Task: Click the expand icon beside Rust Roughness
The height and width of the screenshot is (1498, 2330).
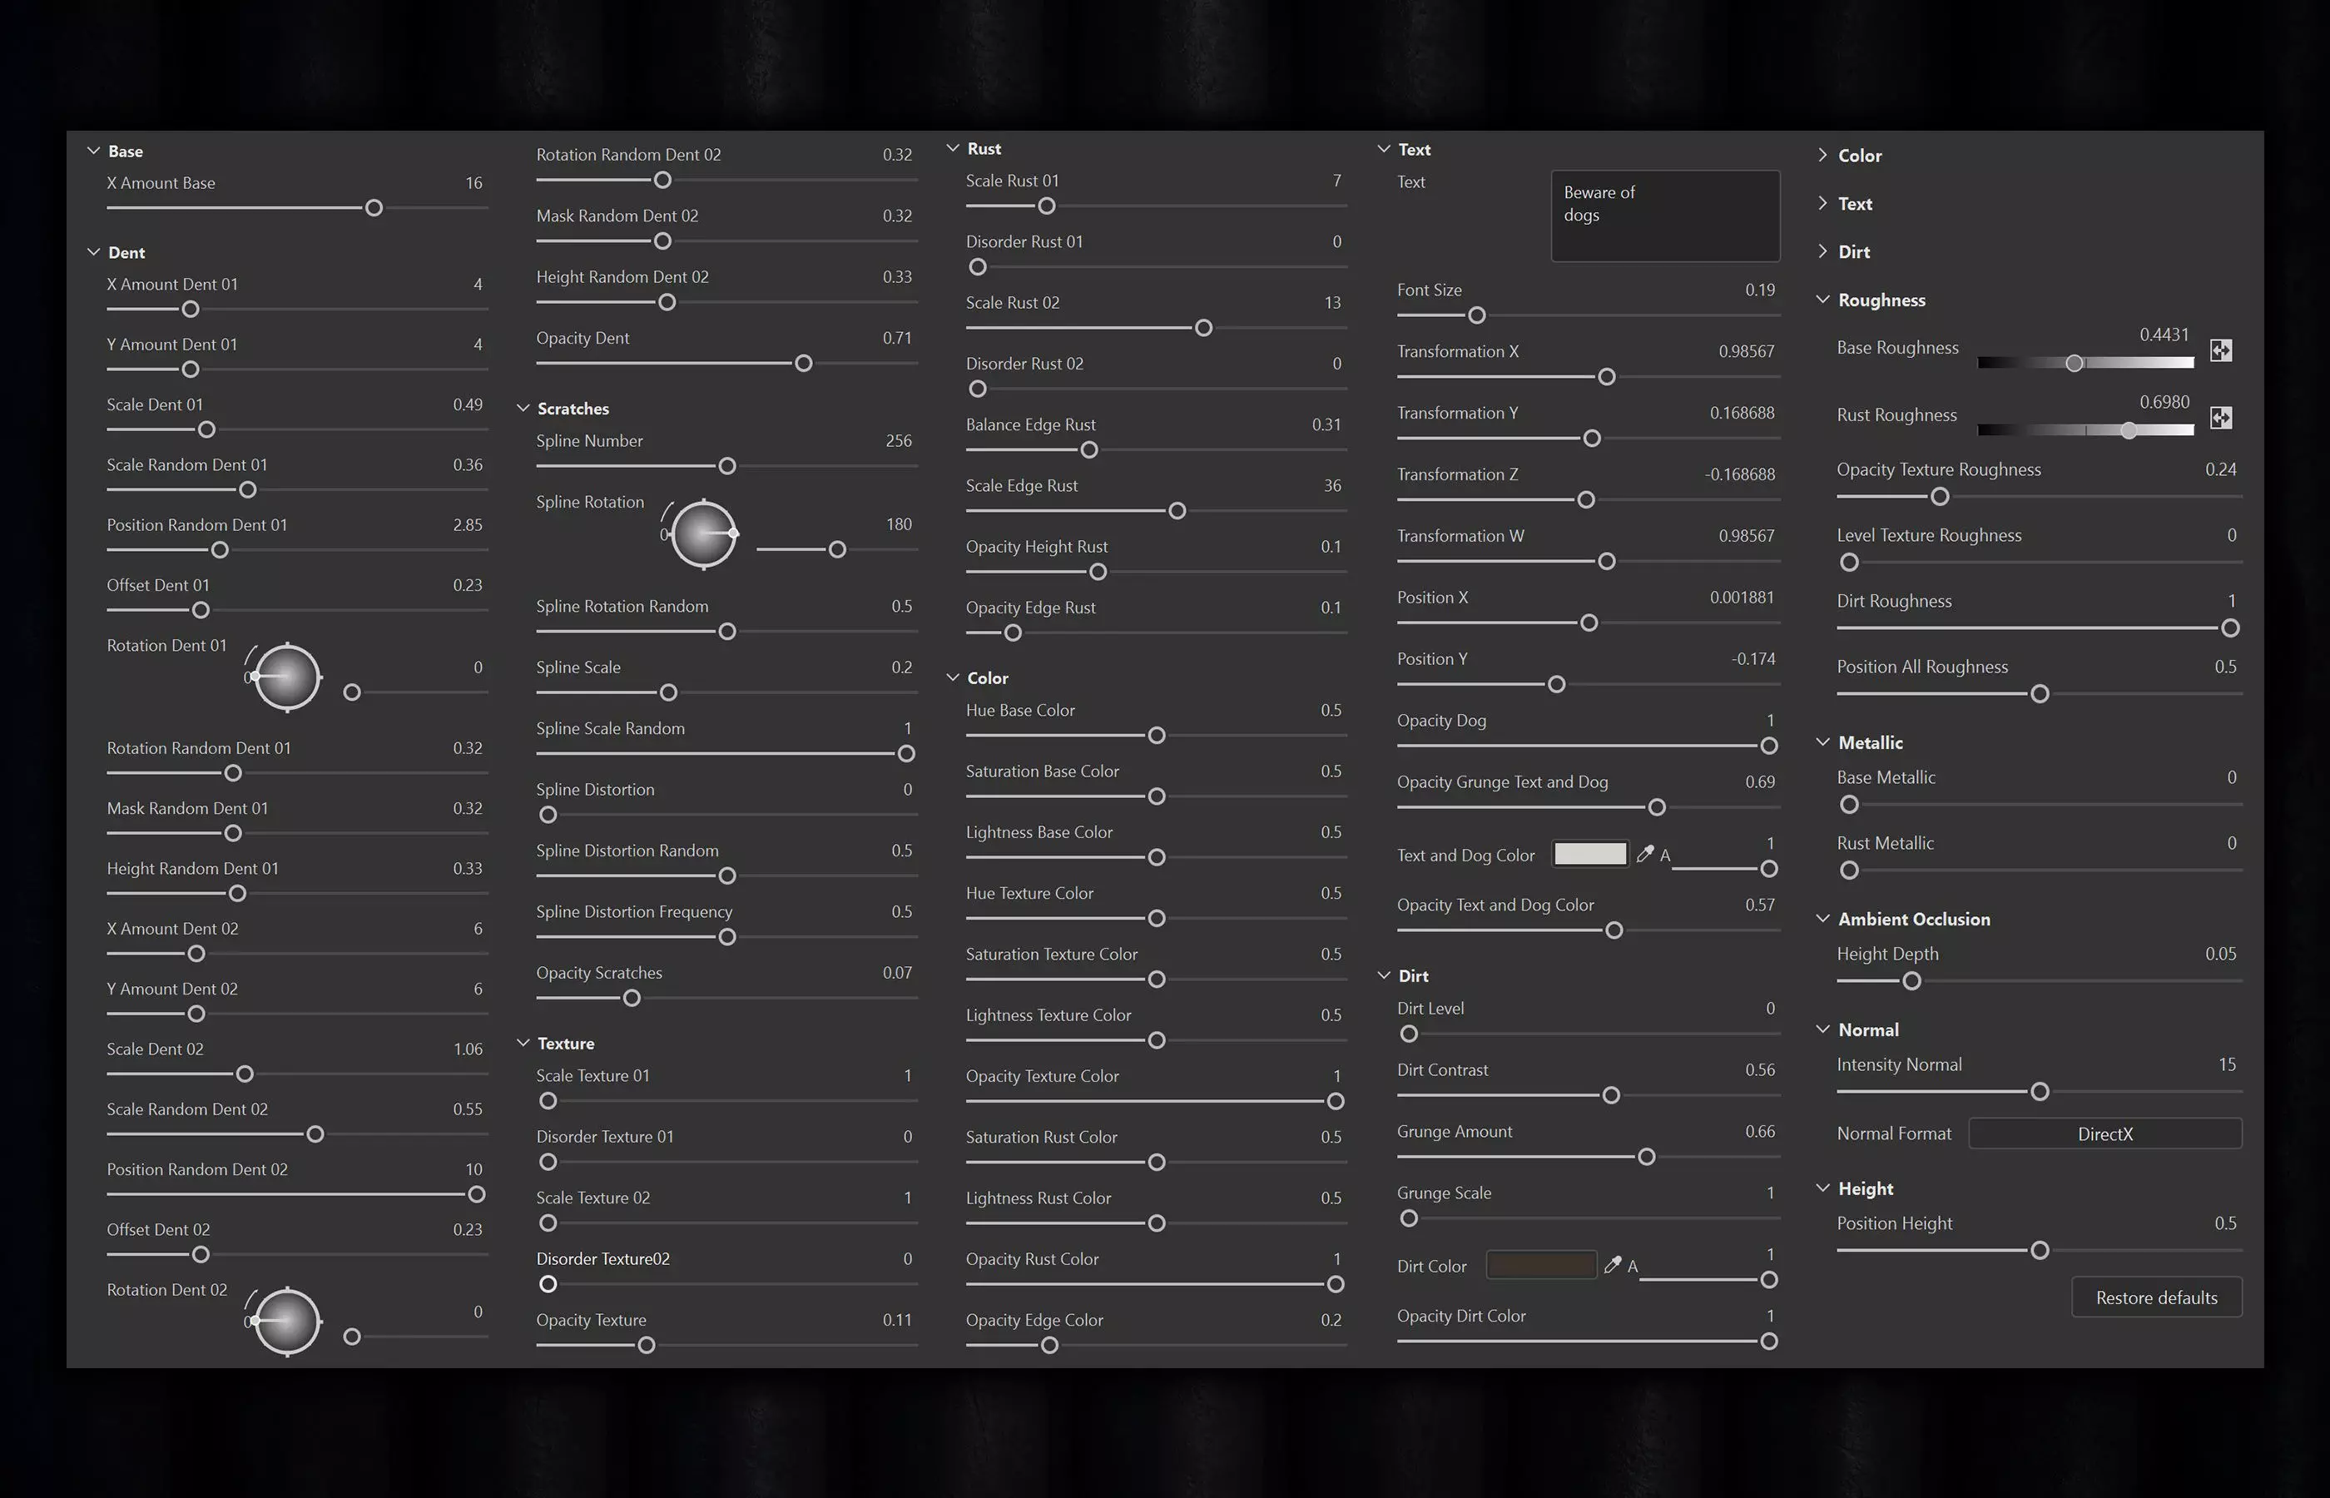Action: point(2220,417)
